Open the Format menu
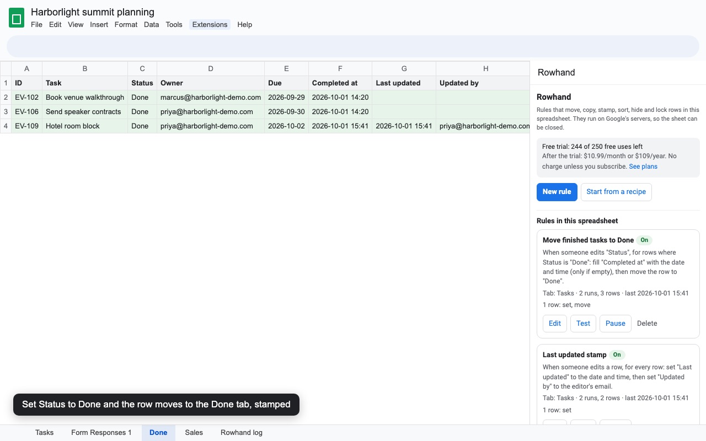 (x=126, y=24)
